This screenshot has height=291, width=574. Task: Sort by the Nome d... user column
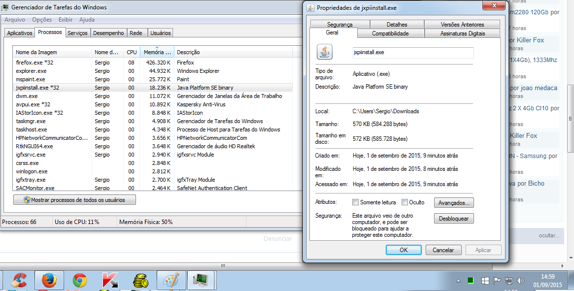(107, 52)
